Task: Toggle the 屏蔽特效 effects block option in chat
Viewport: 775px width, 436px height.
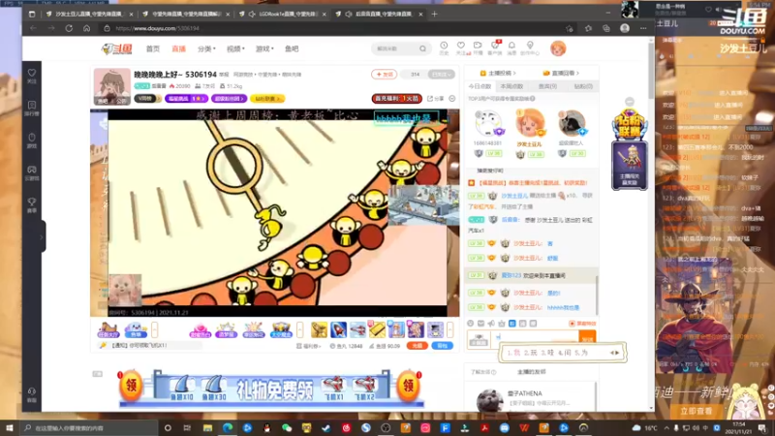Action: (582, 324)
